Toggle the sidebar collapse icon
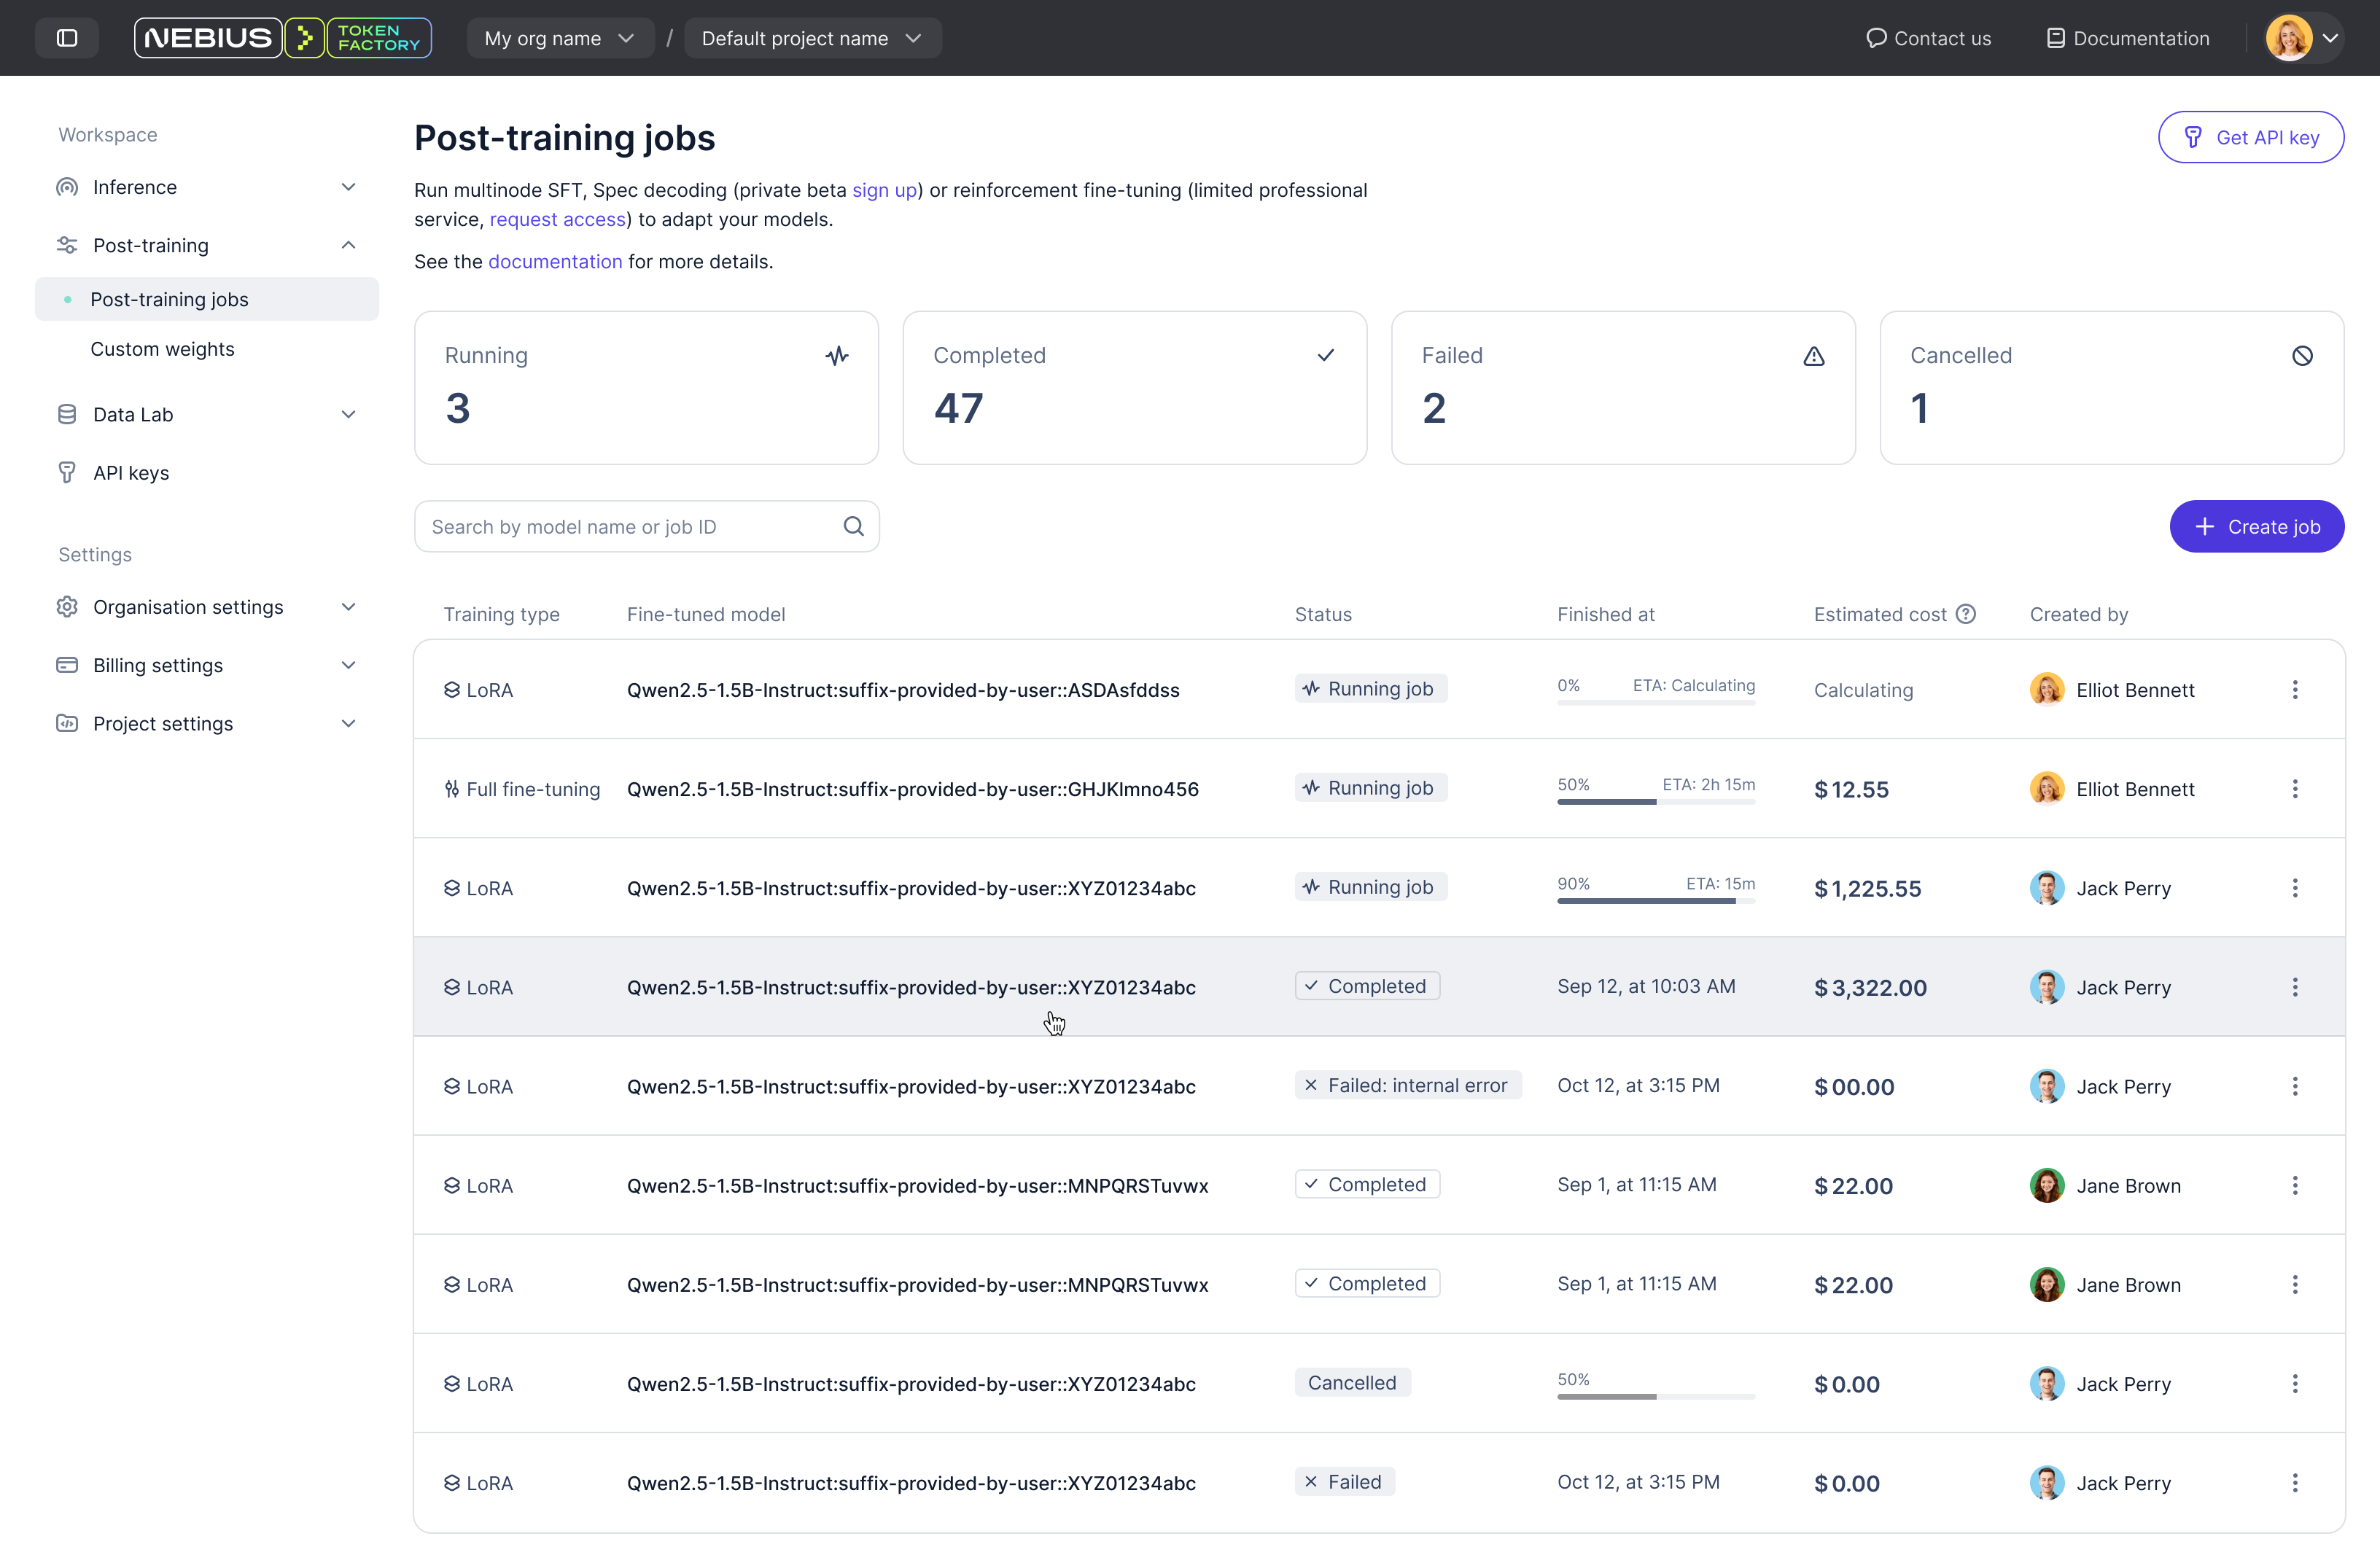This screenshot has height=1563, width=2380. [67, 38]
